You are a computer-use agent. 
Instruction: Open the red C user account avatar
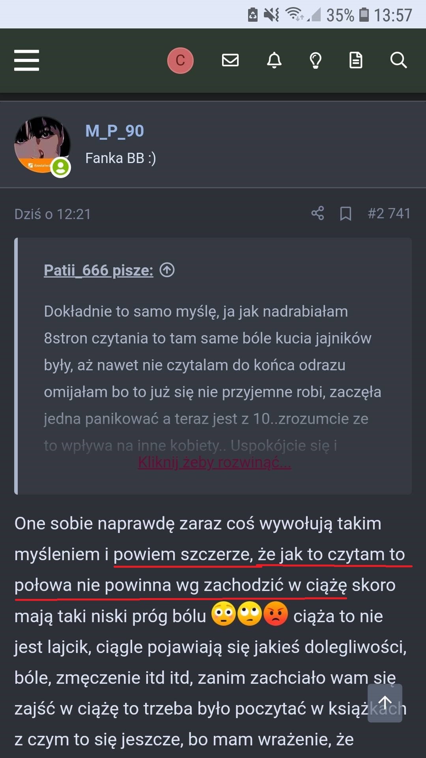[x=180, y=60]
